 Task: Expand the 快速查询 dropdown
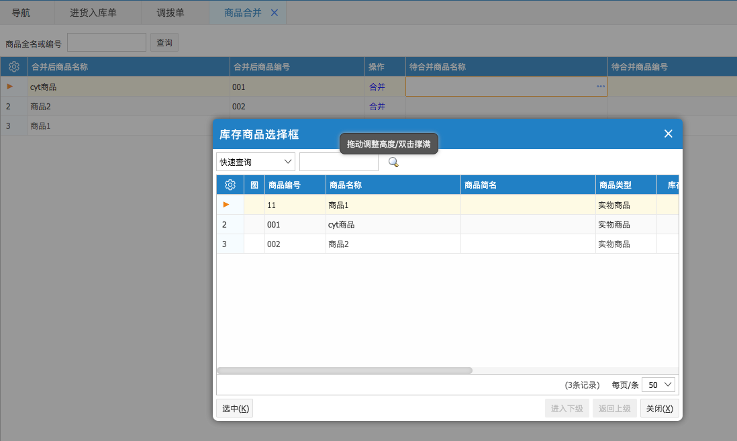256,162
